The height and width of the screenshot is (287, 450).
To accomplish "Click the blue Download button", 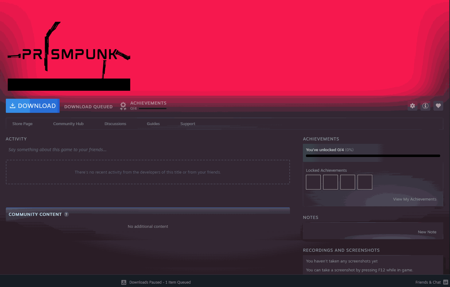I will [x=33, y=106].
